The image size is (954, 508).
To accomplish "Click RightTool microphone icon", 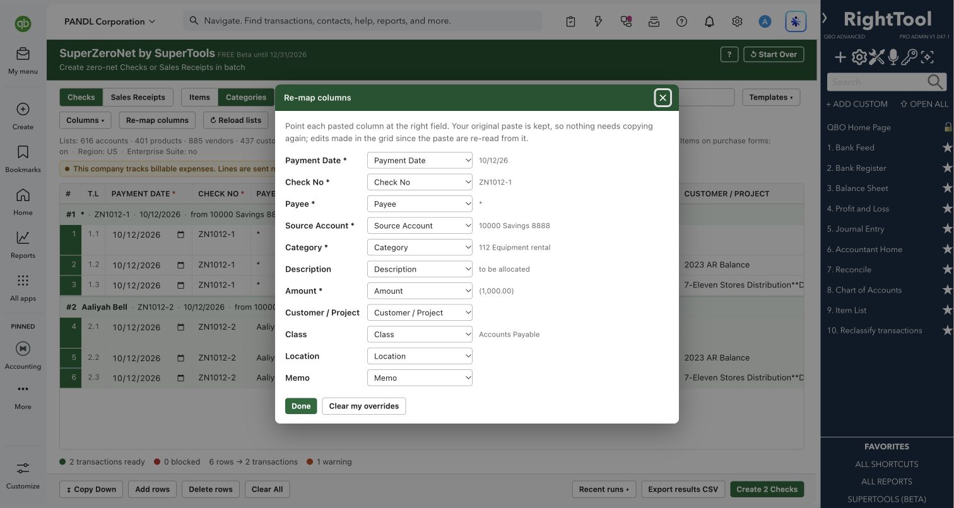I will coord(893,57).
